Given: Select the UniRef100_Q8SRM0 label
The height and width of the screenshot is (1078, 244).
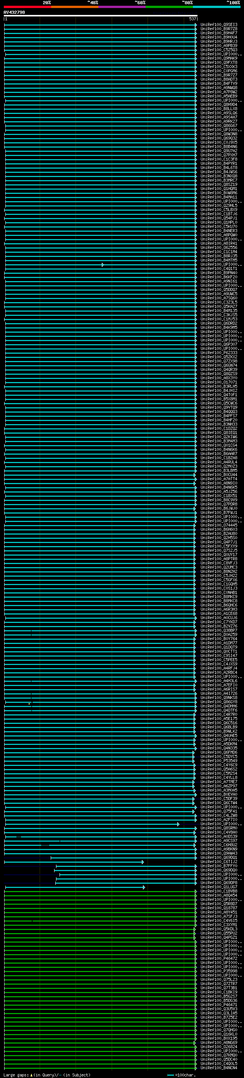Looking at the screenshot, I should (x=219, y=828).
